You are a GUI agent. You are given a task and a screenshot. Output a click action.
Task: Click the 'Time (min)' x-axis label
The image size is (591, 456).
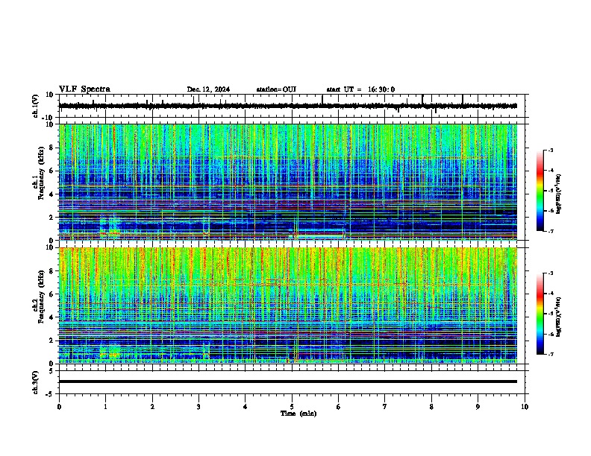point(298,414)
